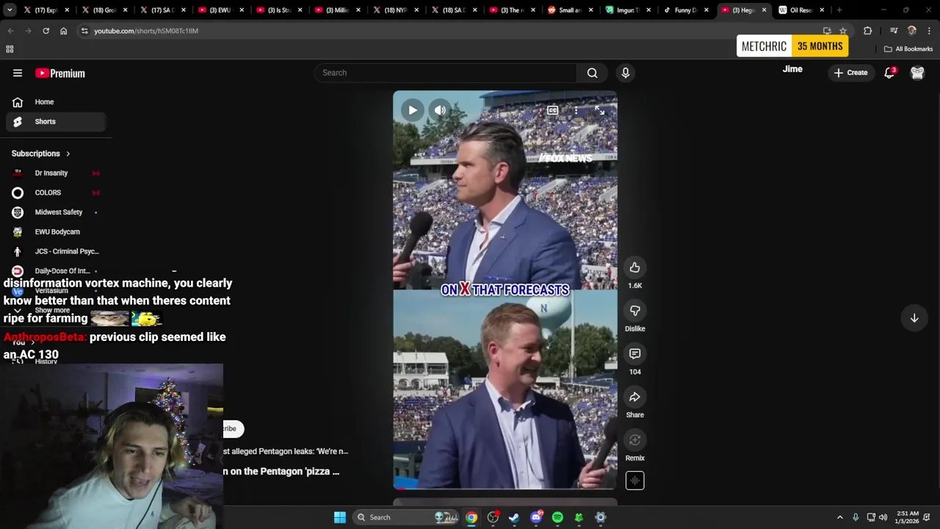Start voice search with the microphone
The height and width of the screenshot is (529, 940).
point(625,73)
